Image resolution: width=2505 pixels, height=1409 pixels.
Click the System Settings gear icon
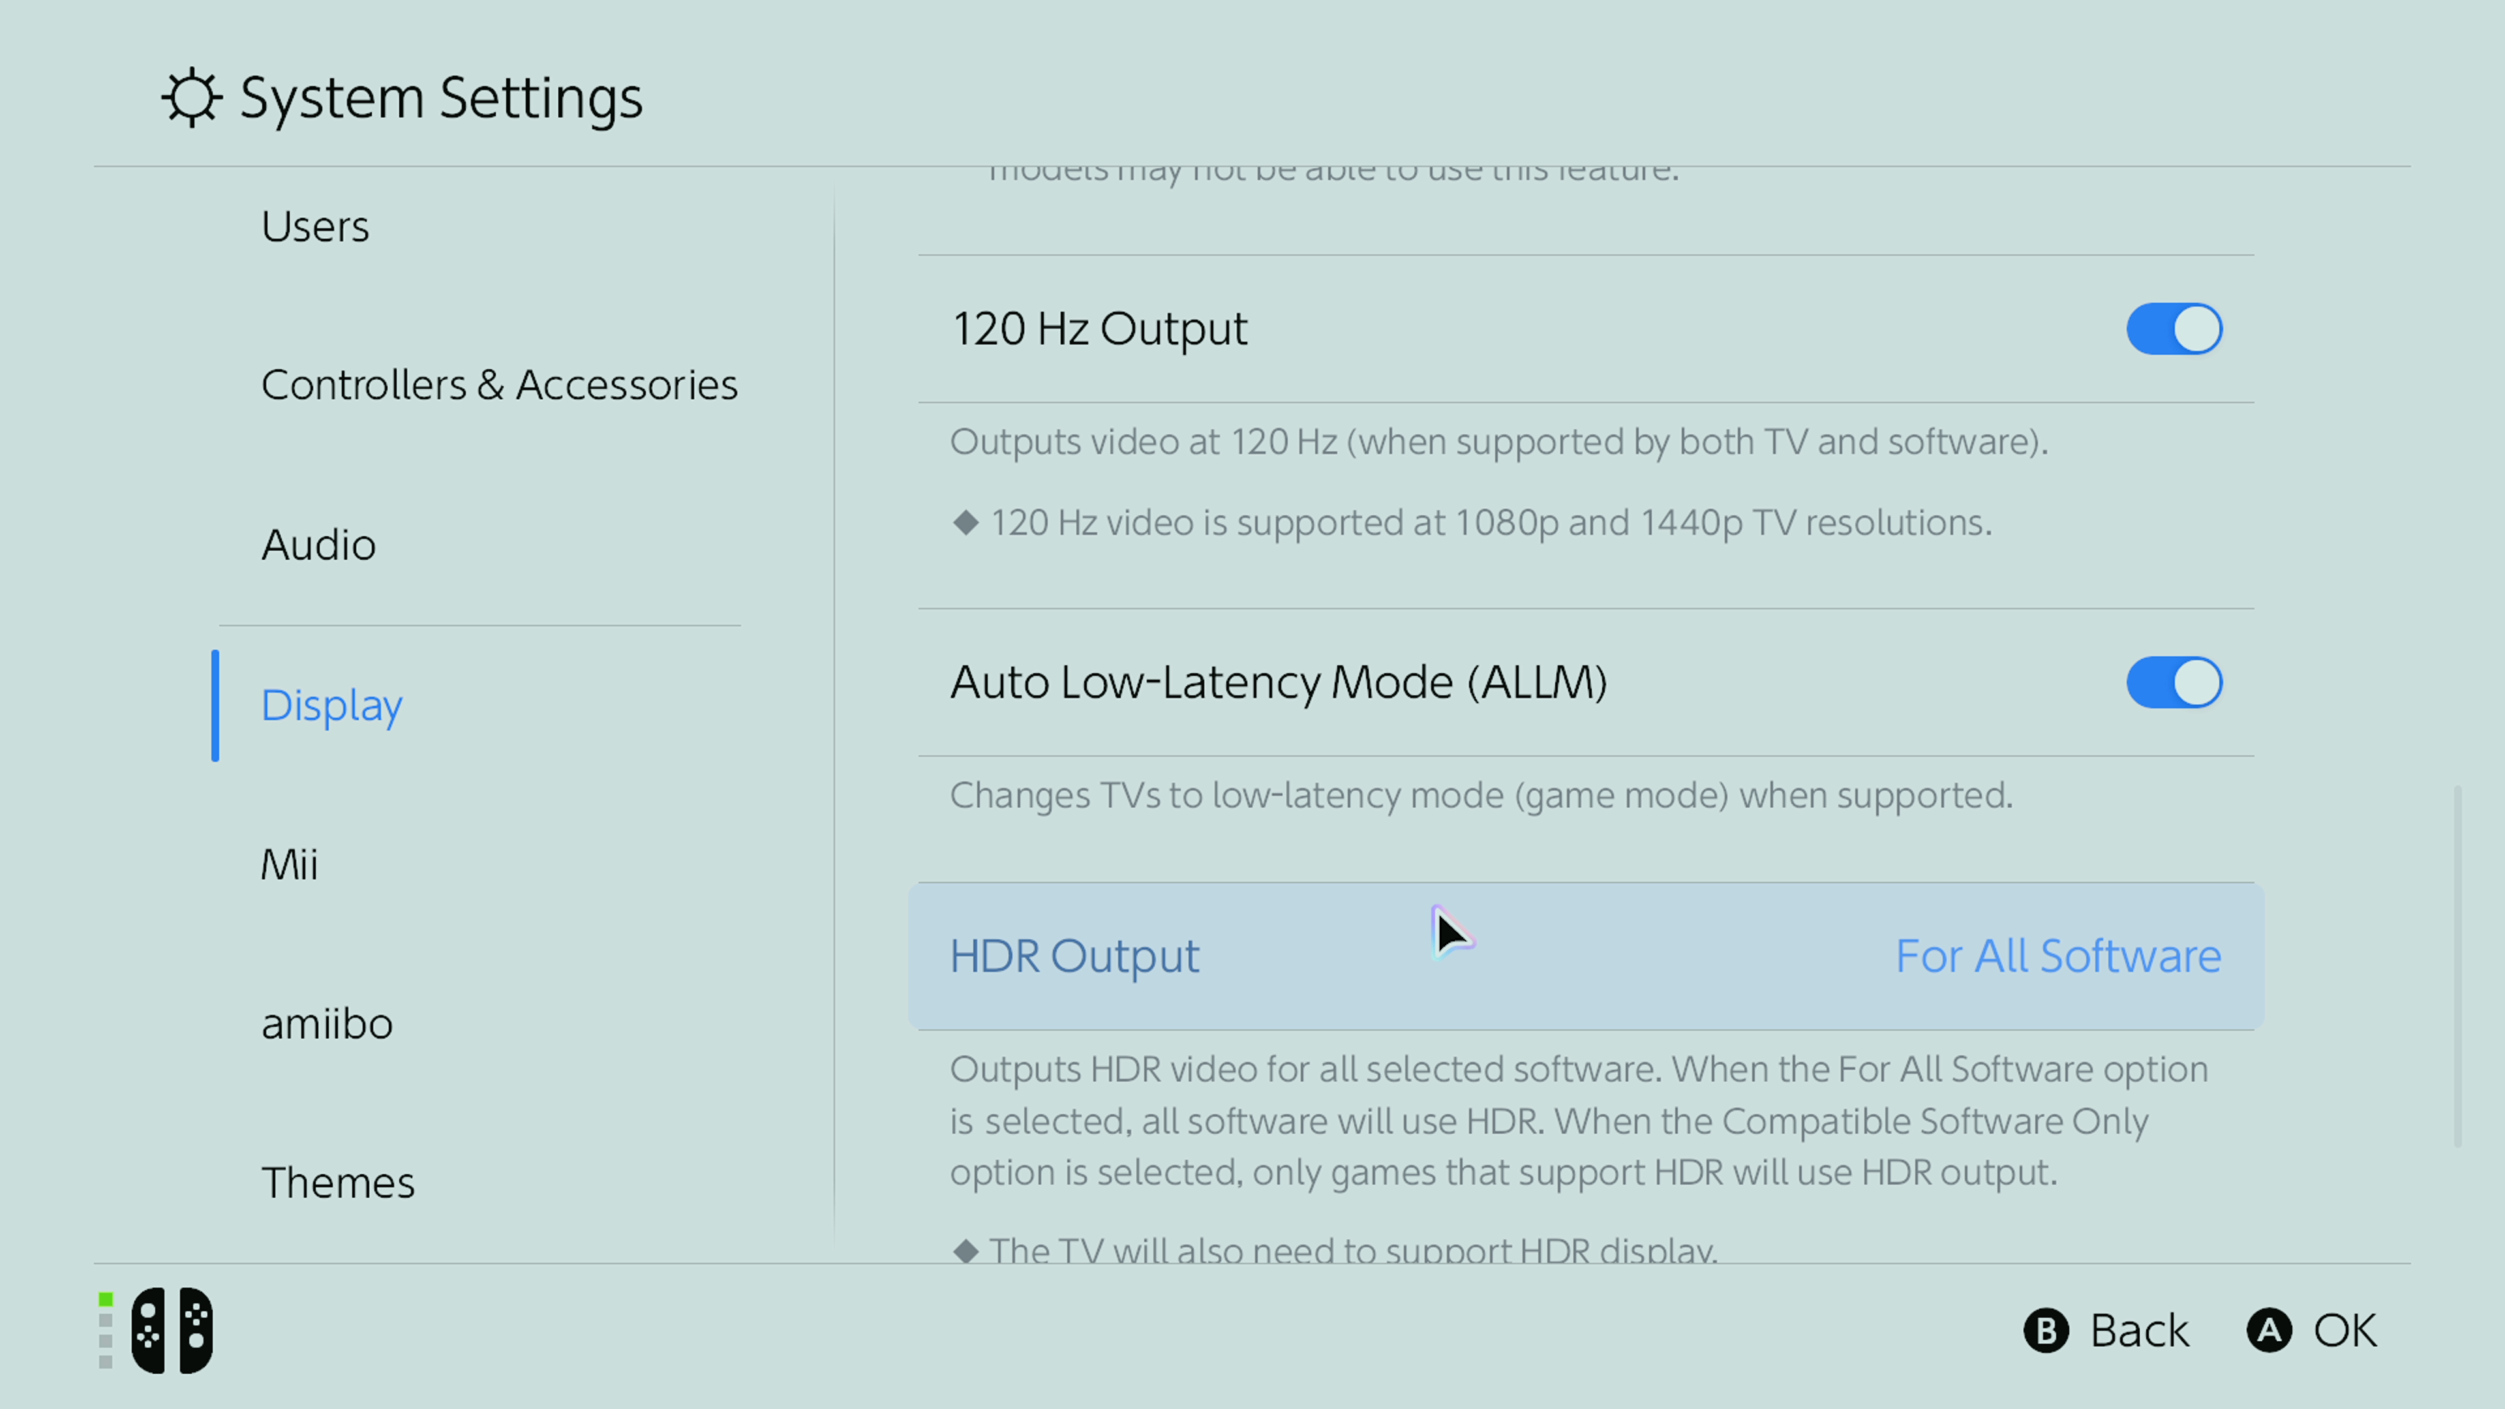(190, 97)
